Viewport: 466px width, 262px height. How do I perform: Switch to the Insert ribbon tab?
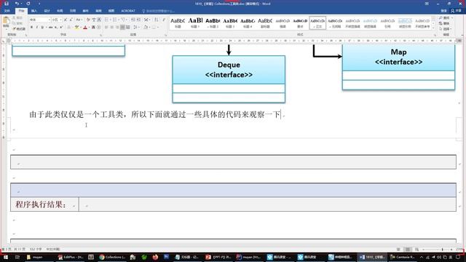pos(34,11)
